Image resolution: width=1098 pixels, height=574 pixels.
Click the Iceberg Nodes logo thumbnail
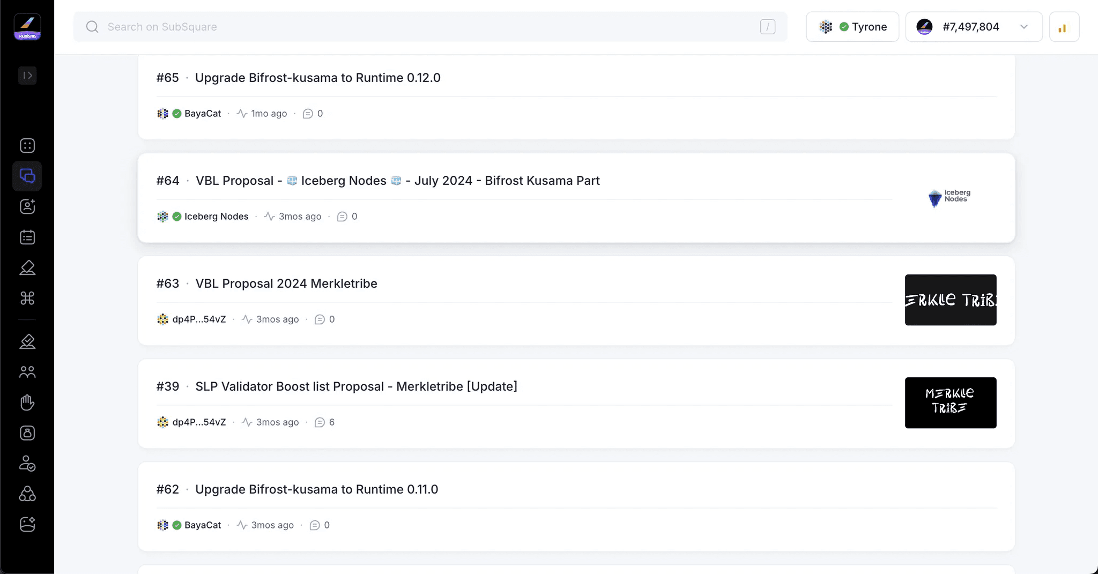pyautogui.click(x=950, y=197)
